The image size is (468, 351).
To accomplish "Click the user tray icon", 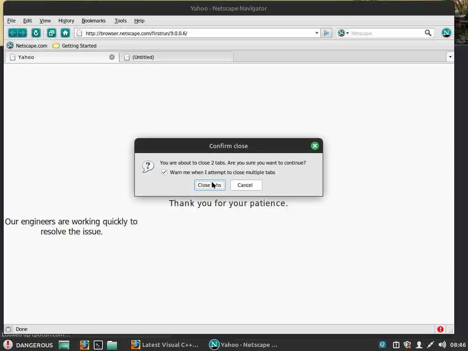I will point(419,345).
